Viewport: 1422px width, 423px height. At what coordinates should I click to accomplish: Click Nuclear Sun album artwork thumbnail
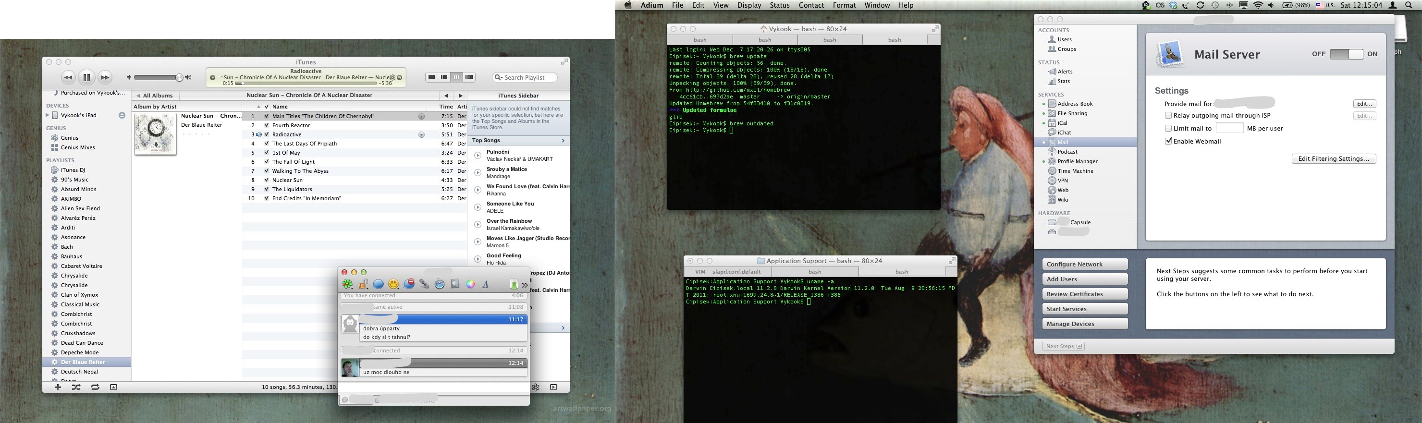pos(155,134)
